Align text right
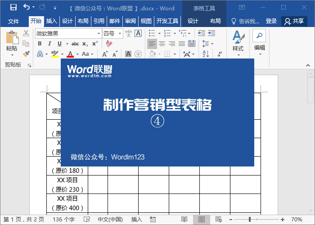The height and width of the screenshot is (225, 315). pos(172,44)
